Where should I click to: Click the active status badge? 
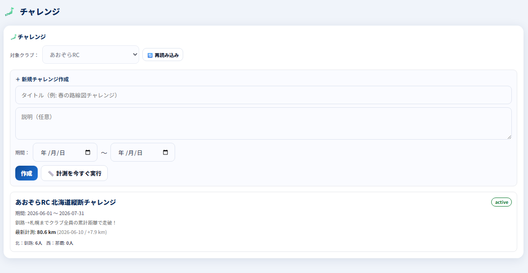502,203
